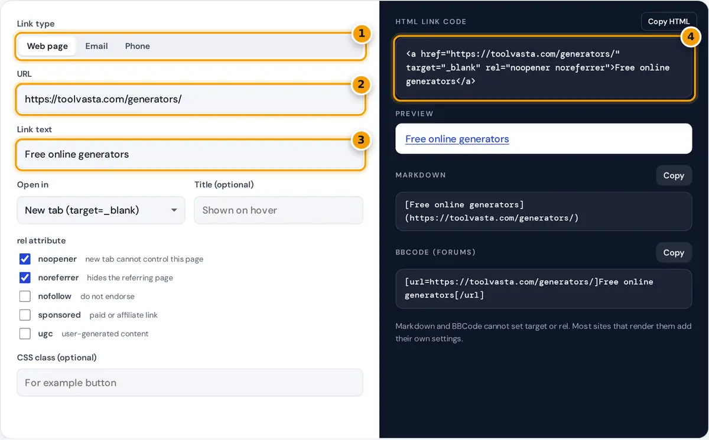Viewport: 709px width, 440px height.
Task: Click the HTML link code box
Action: tap(544, 68)
